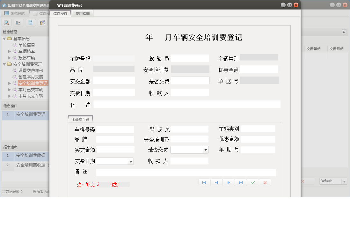Advance to next record arrow
350x228 pixels.
(x=229, y=182)
